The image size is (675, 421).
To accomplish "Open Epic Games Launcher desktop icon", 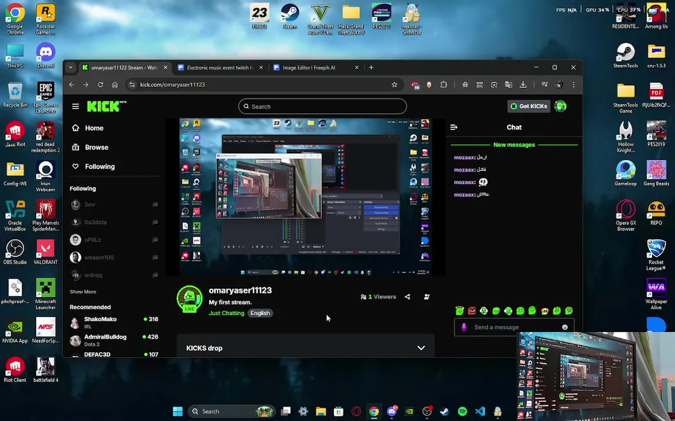I will click(x=45, y=98).
